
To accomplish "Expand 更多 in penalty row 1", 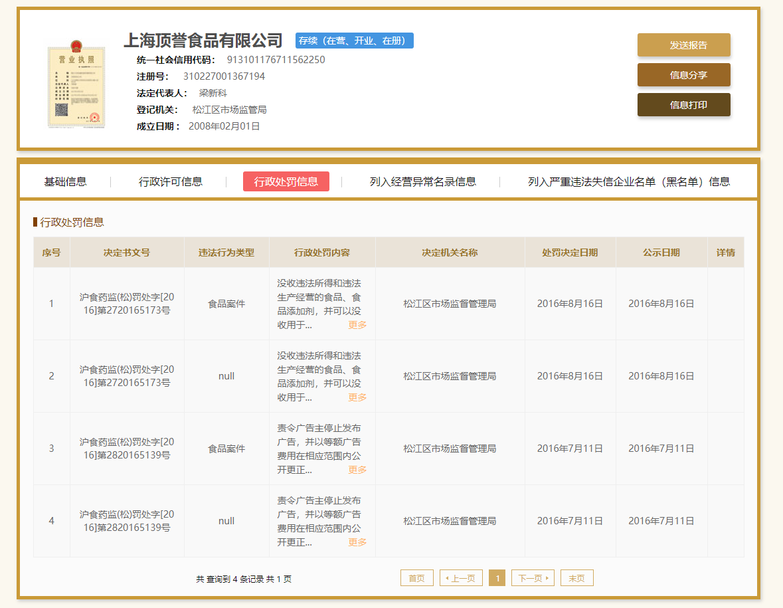I will coord(357,325).
